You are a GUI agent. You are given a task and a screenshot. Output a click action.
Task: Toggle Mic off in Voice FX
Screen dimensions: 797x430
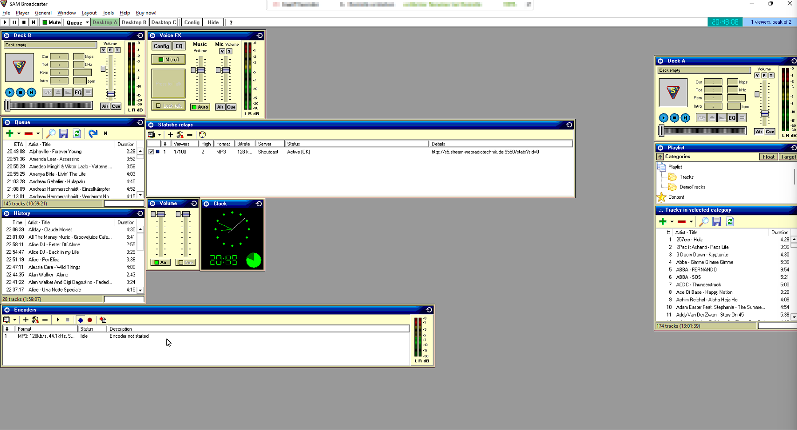(168, 59)
